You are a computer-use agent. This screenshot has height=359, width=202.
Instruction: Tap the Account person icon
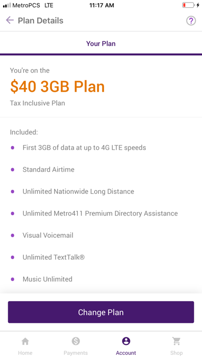tap(126, 341)
